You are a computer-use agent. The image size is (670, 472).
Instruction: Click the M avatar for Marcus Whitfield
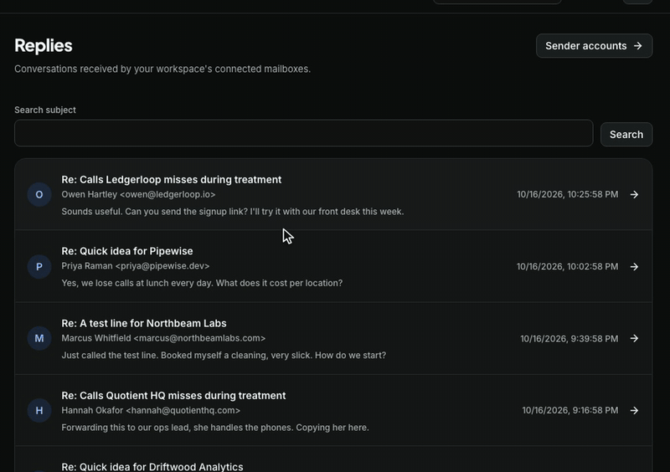(39, 338)
